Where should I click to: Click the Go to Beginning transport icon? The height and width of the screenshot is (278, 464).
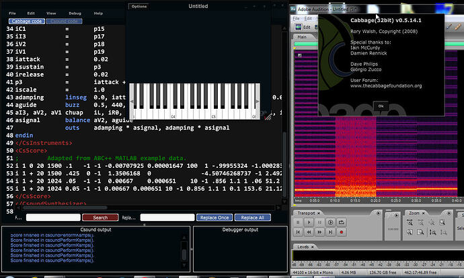[298, 232]
